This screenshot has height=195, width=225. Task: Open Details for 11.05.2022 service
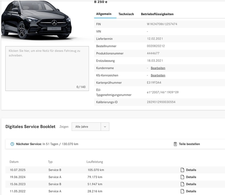click(191, 191)
